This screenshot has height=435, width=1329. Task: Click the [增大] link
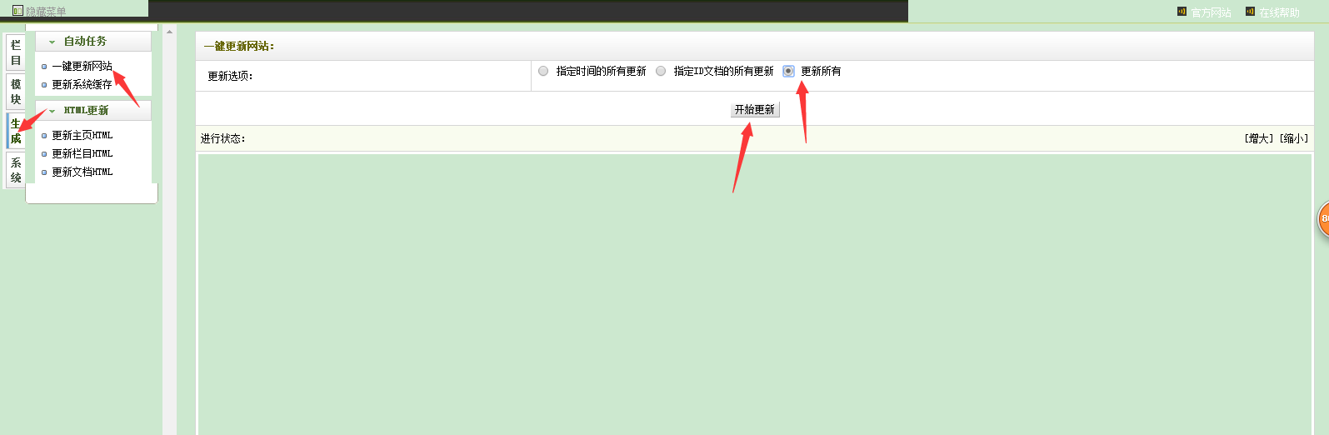coord(1259,138)
